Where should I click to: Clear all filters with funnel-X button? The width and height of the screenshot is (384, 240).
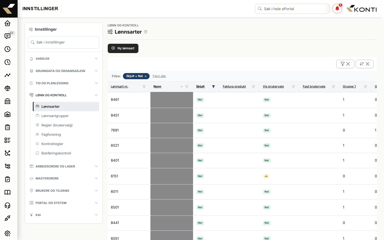(345, 64)
